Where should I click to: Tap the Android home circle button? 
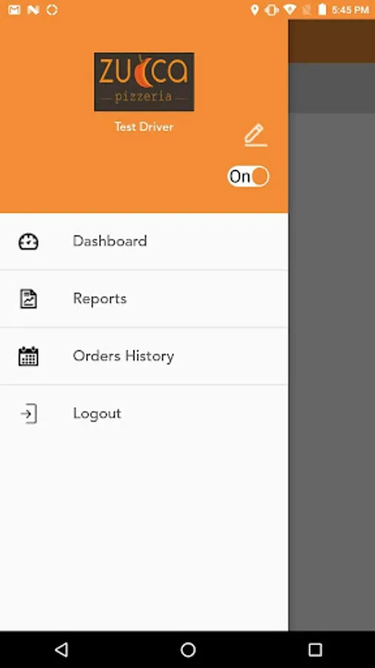click(x=188, y=649)
